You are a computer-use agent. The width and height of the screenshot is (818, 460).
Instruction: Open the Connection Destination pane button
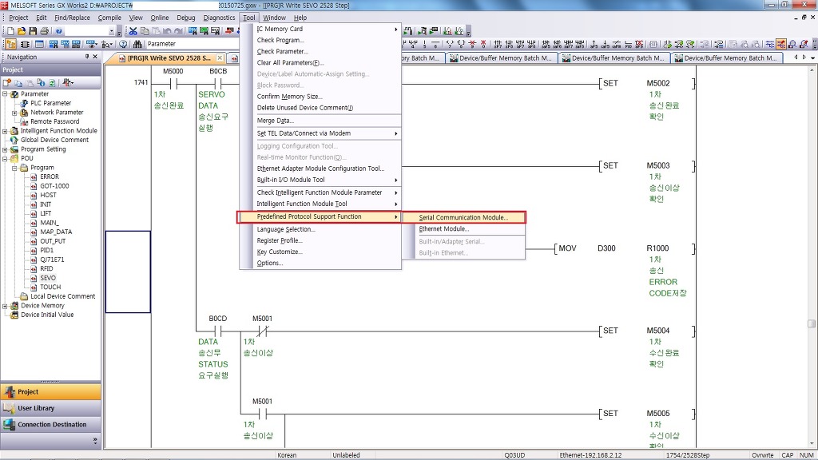[50, 425]
